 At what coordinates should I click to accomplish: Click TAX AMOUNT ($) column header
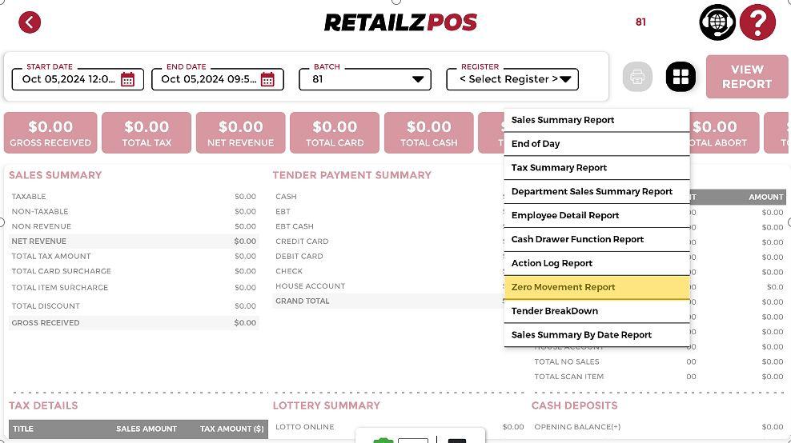[232, 429]
